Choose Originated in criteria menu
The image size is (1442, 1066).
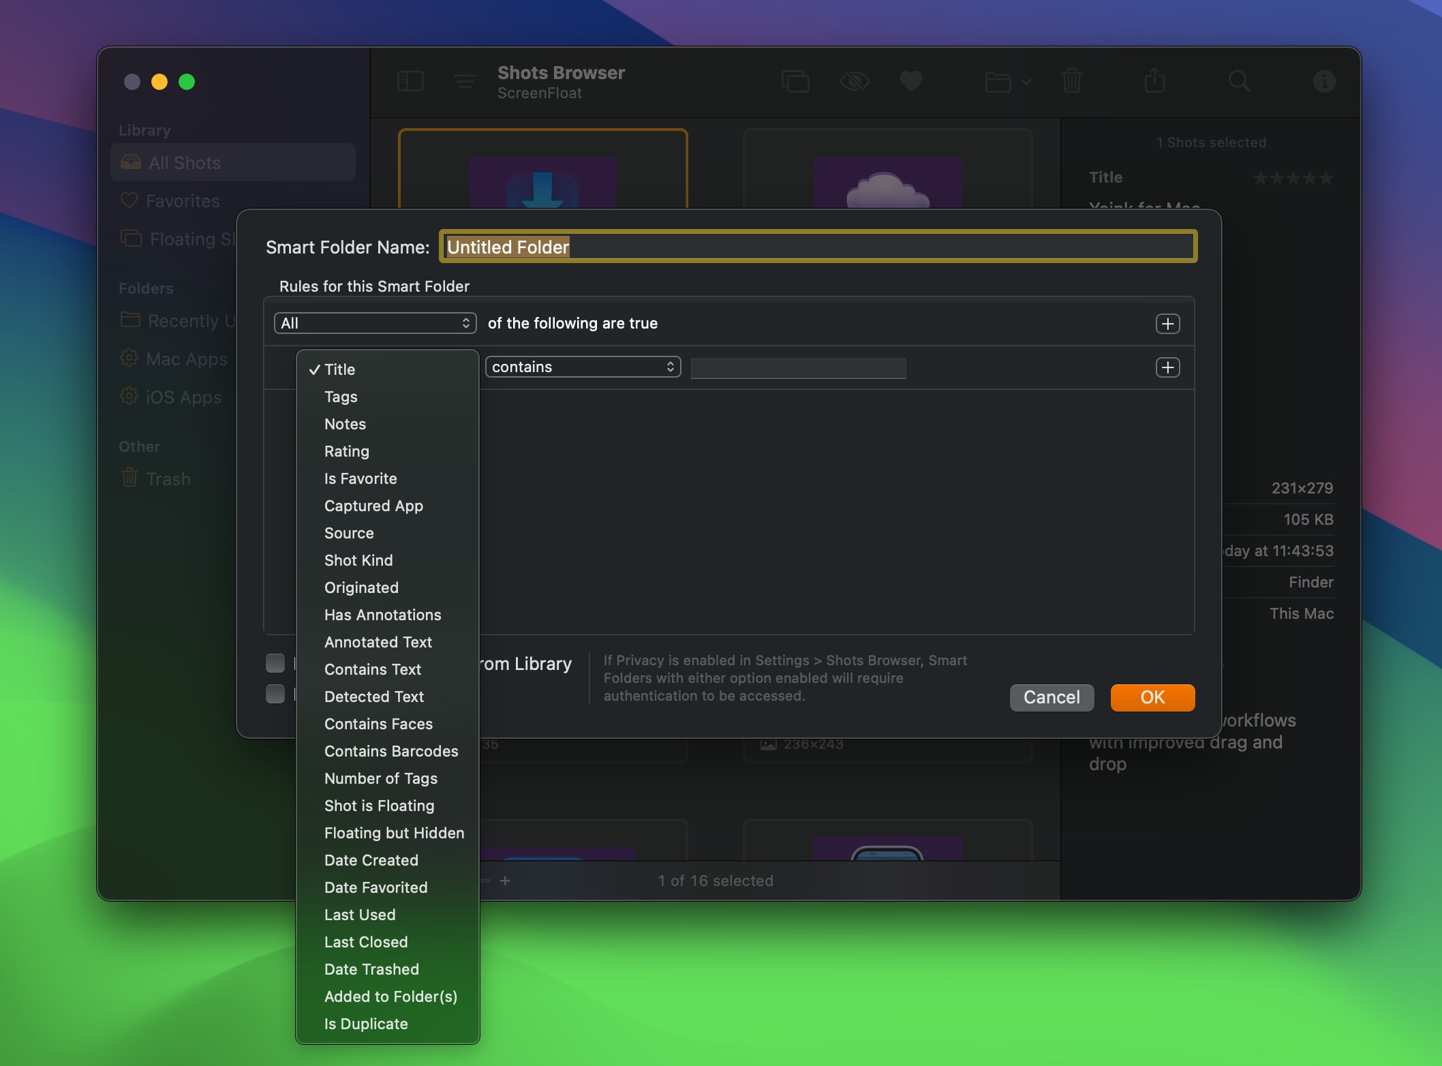click(x=388, y=588)
